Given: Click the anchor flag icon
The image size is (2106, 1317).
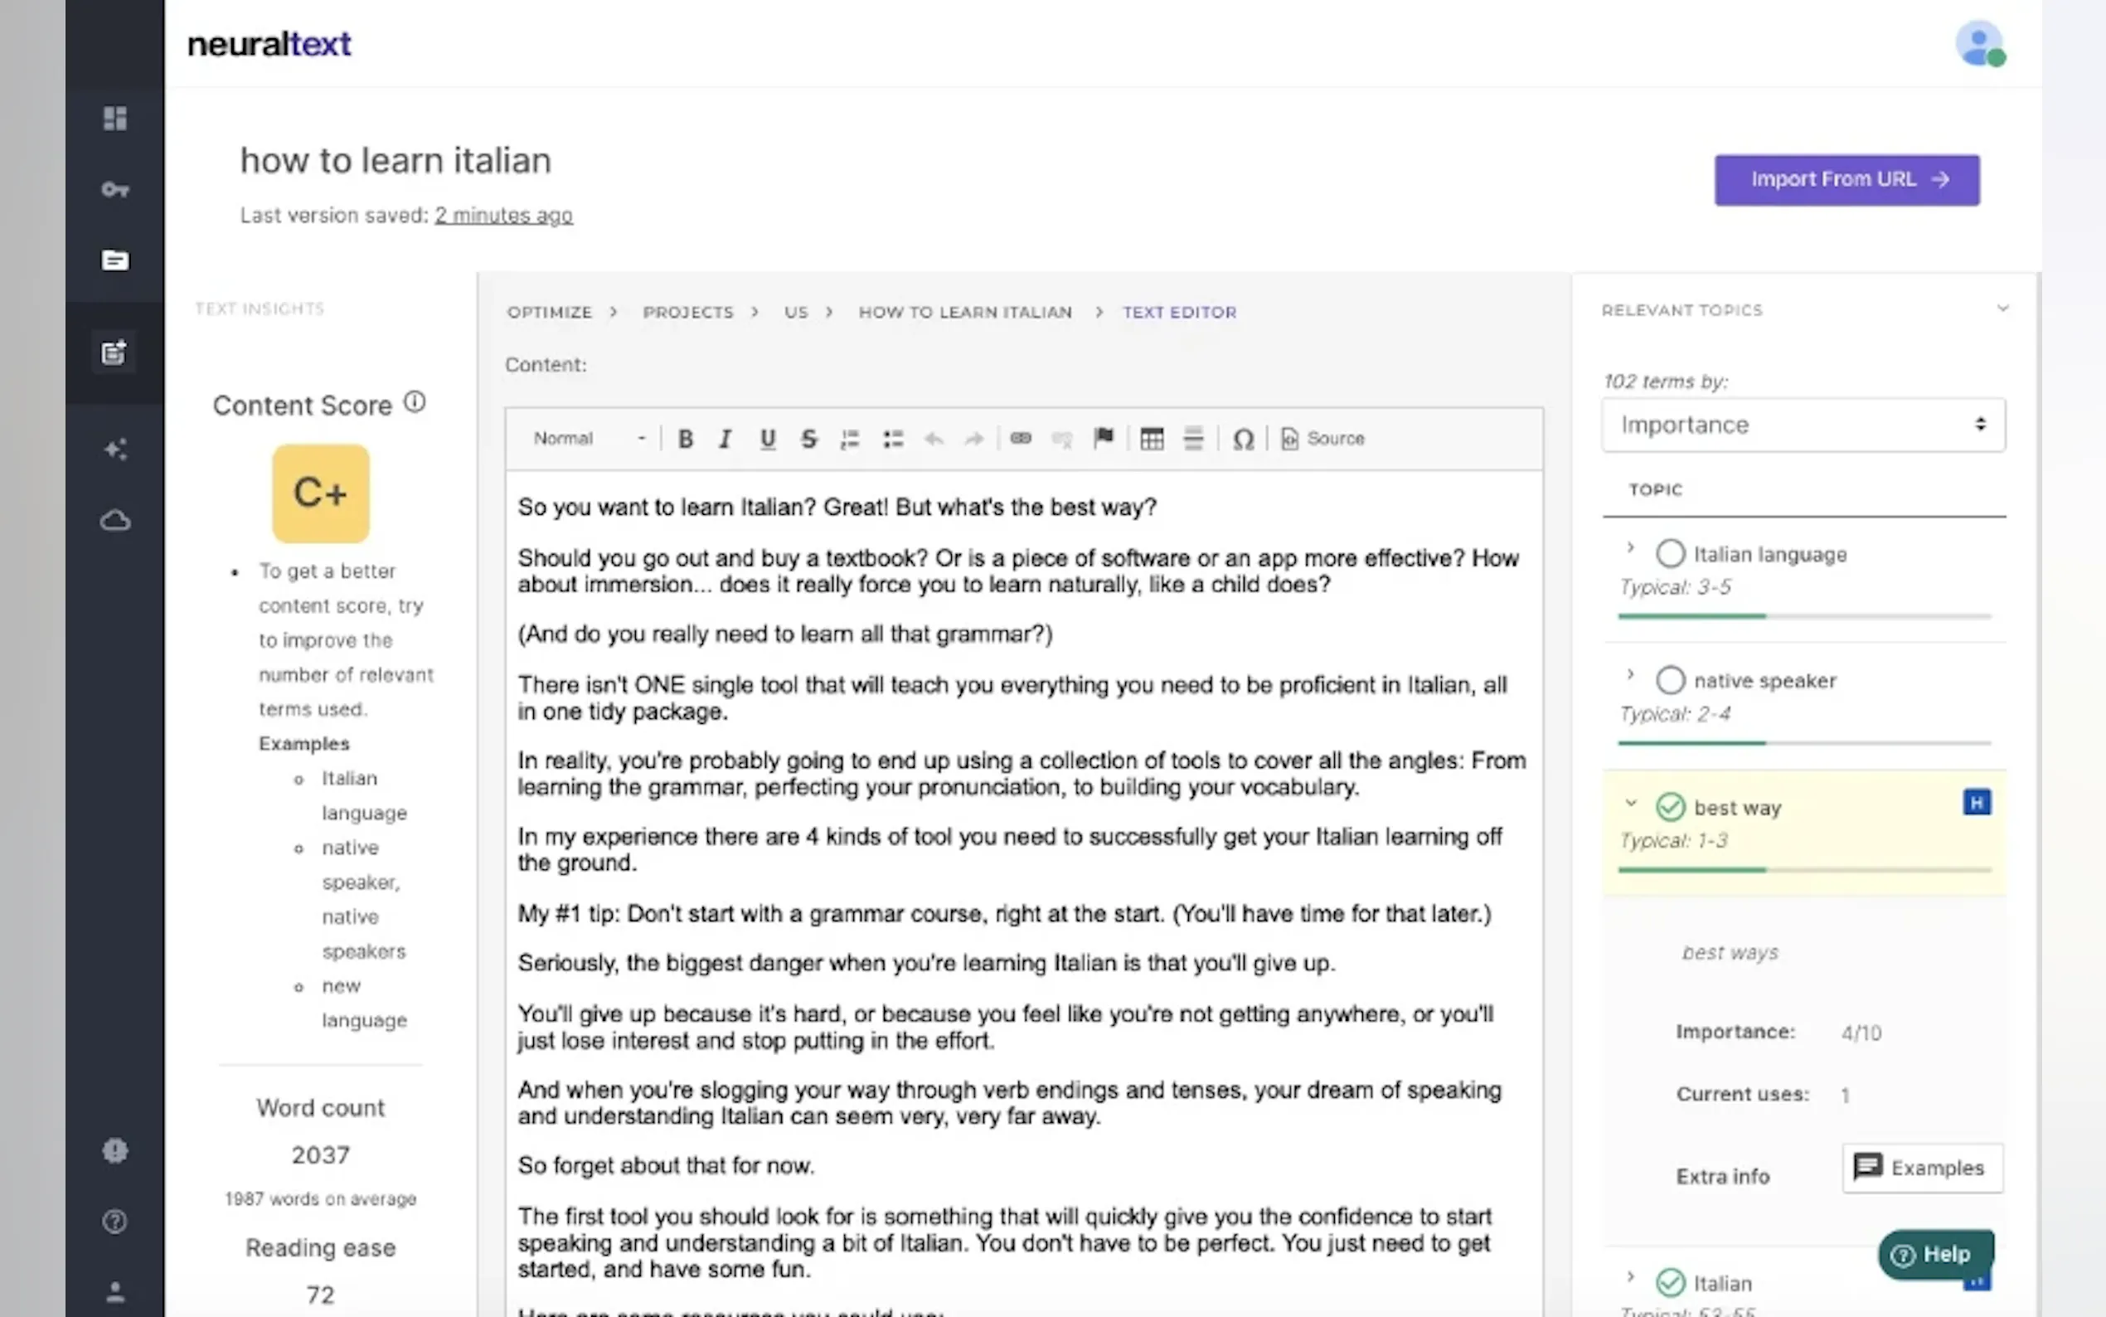Looking at the screenshot, I should pos(1103,437).
